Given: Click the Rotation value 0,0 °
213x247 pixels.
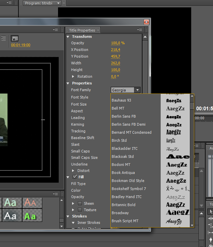Looking at the screenshot, I should (115, 76).
